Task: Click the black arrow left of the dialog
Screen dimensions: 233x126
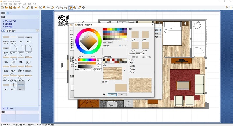Action: pyautogui.click(x=63, y=65)
